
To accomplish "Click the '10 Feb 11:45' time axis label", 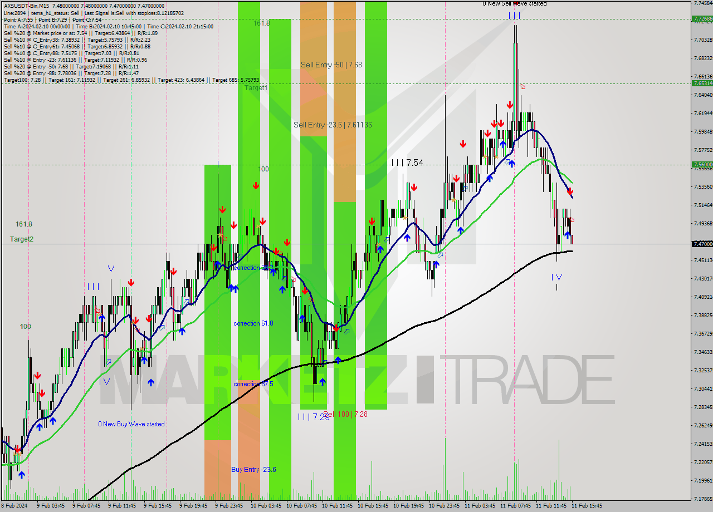I will [x=337, y=506].
